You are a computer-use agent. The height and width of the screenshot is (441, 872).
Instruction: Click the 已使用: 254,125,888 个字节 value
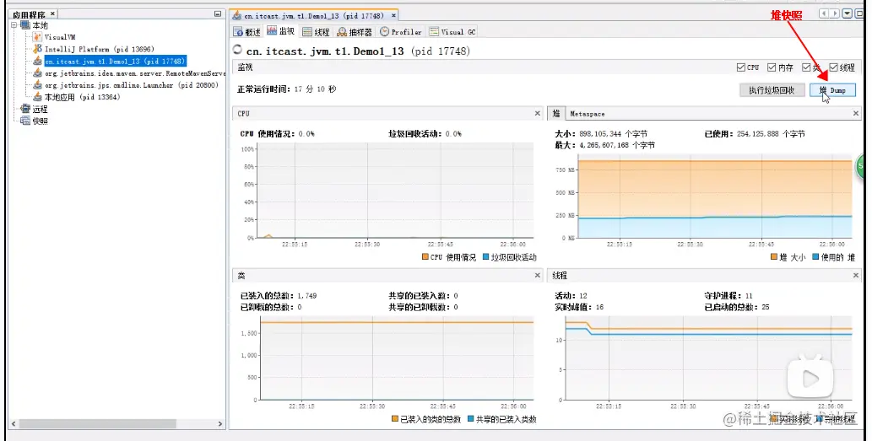click(755, 134)
